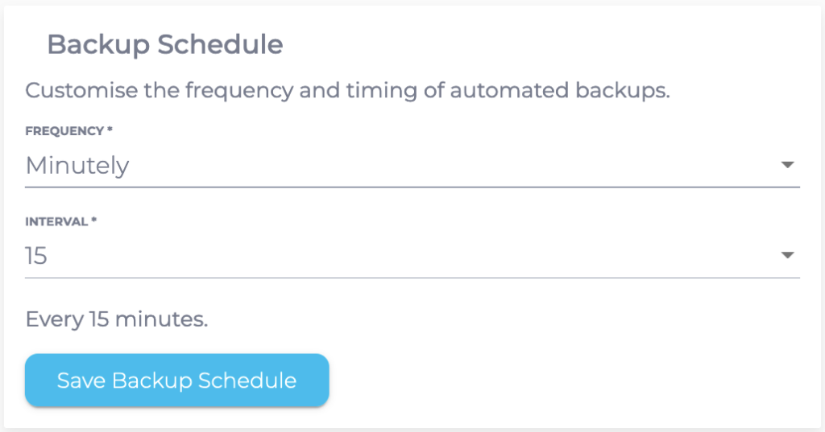Click the Save Backup Schedule button
Screen dimensions: 825x432
[x=177, y=381]
